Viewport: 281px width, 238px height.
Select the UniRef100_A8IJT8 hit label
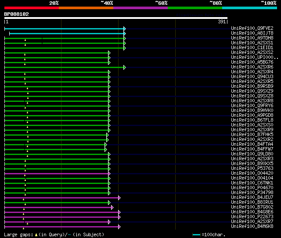(252, 33)
